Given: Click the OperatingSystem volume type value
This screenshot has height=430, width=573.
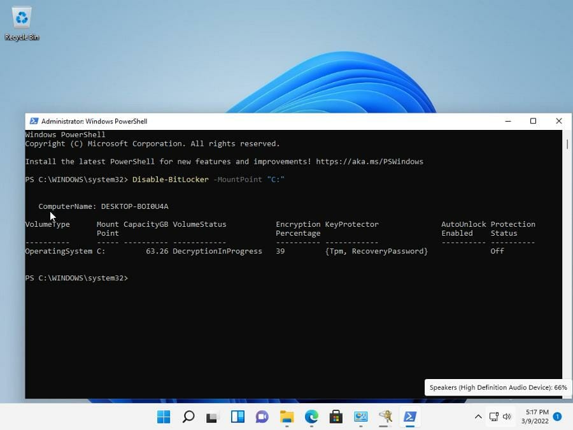Looking at the screenshot, I should pos(59,251).
